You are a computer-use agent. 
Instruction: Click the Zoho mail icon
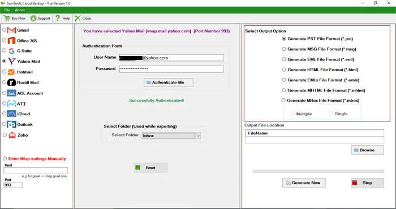pyautogui.click(x=12, y=135)
